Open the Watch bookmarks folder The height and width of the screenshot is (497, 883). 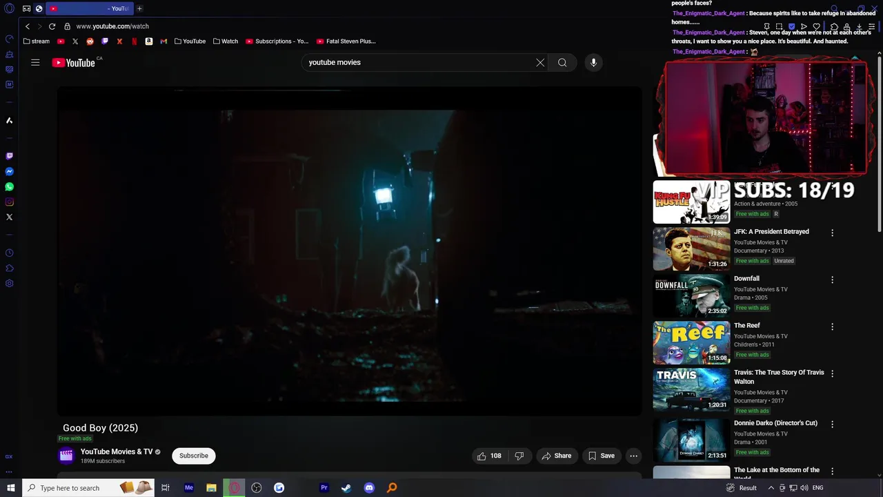pyautogui.click(x=226, y=41)
